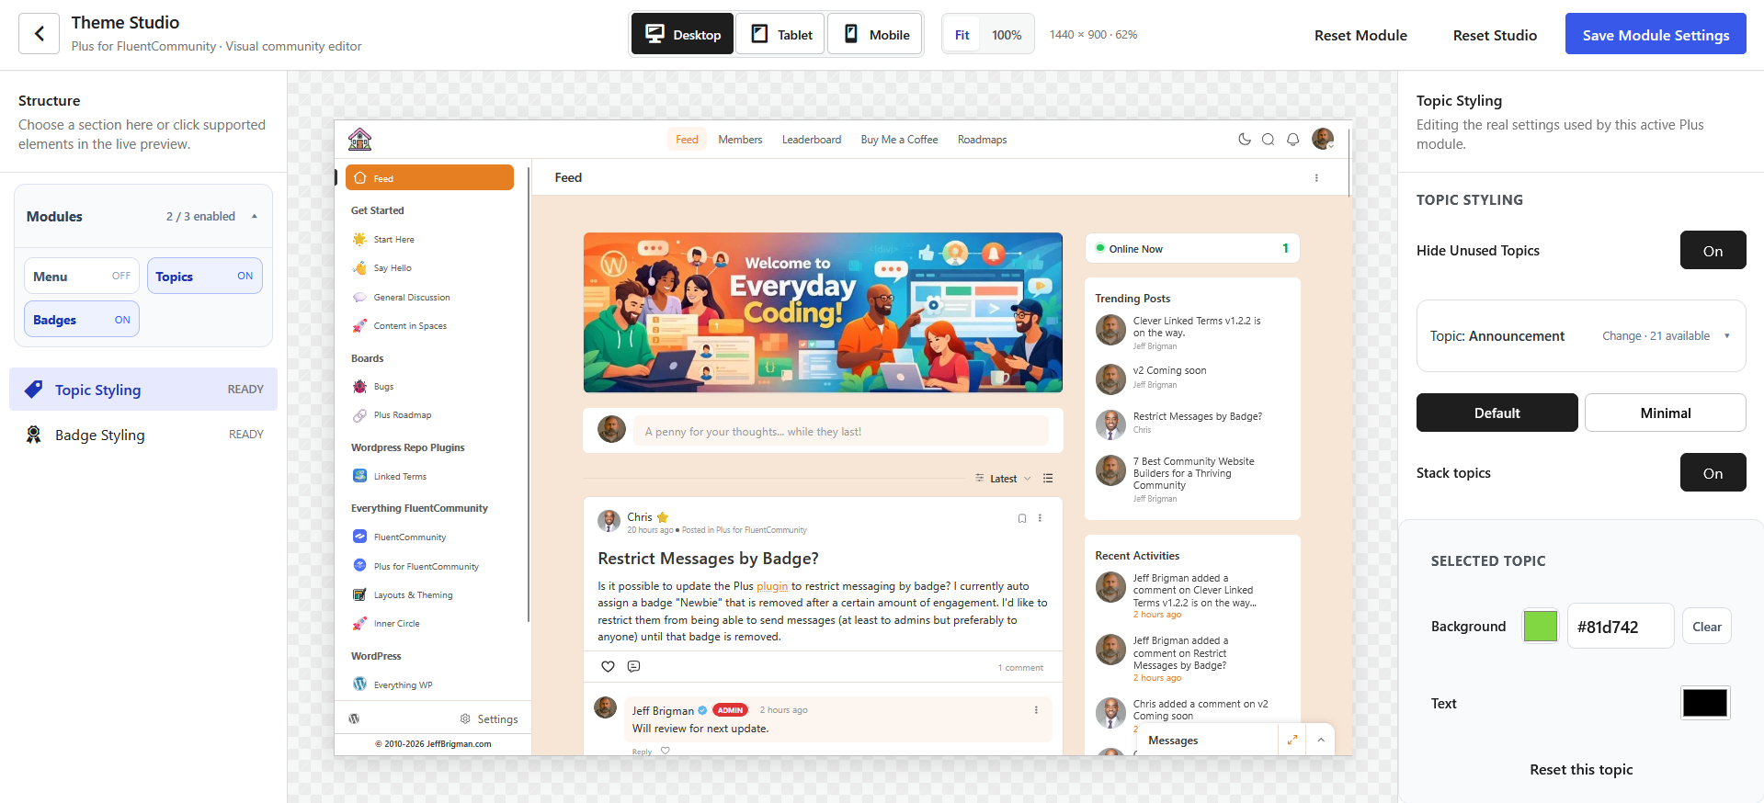Screen dimensions: 1764x803
Task: Open the Feed header three-dot menu
Action: pyautogui.click(x=1316, y=178)
